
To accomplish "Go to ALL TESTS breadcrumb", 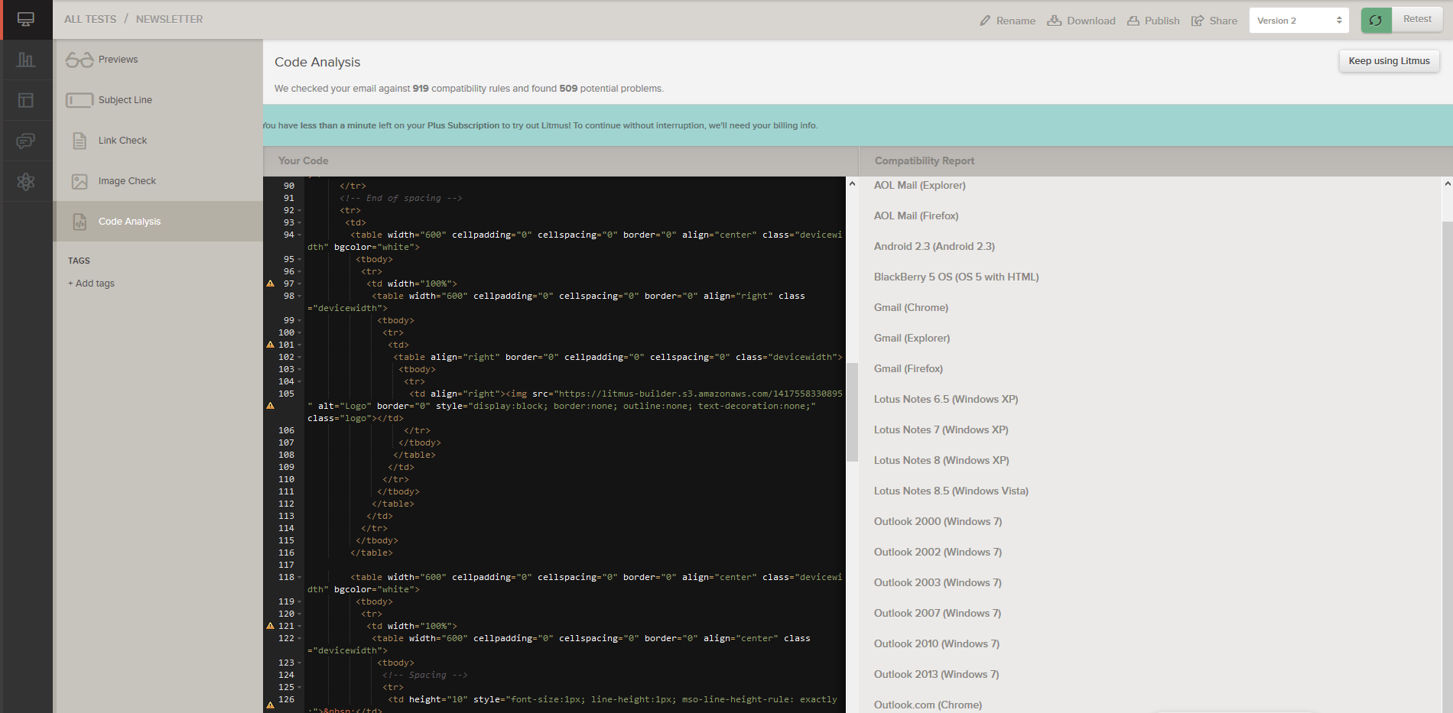I will 90,19.
